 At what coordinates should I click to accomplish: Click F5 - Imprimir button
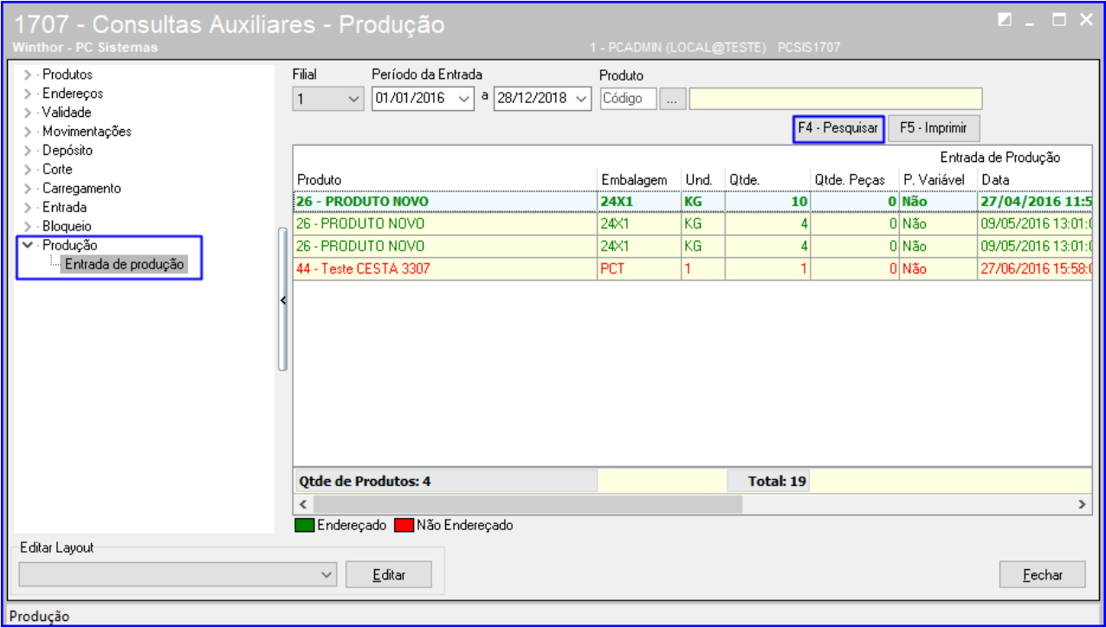click(x=934, y=129)
